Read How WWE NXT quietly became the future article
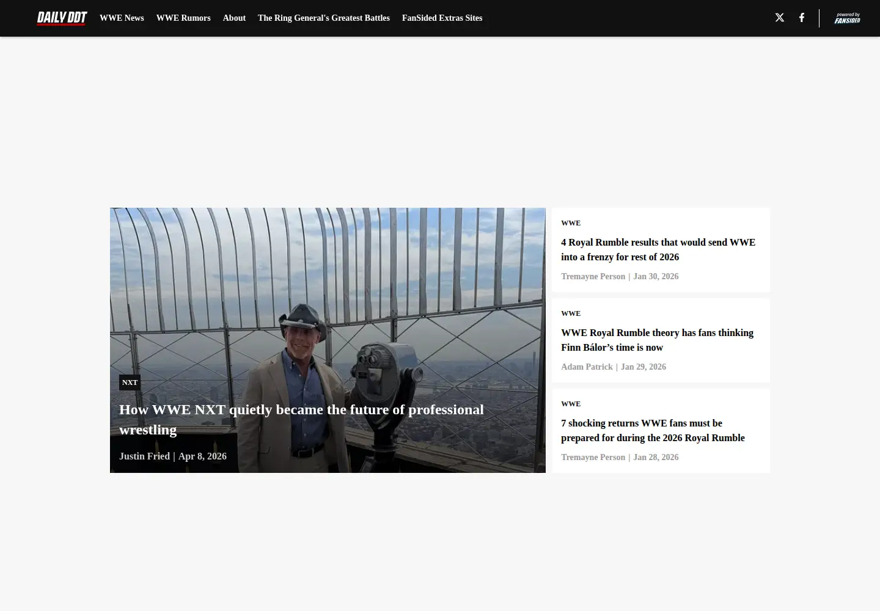The width and height of the screenshot is (880, 611). (x=301, y=419)
